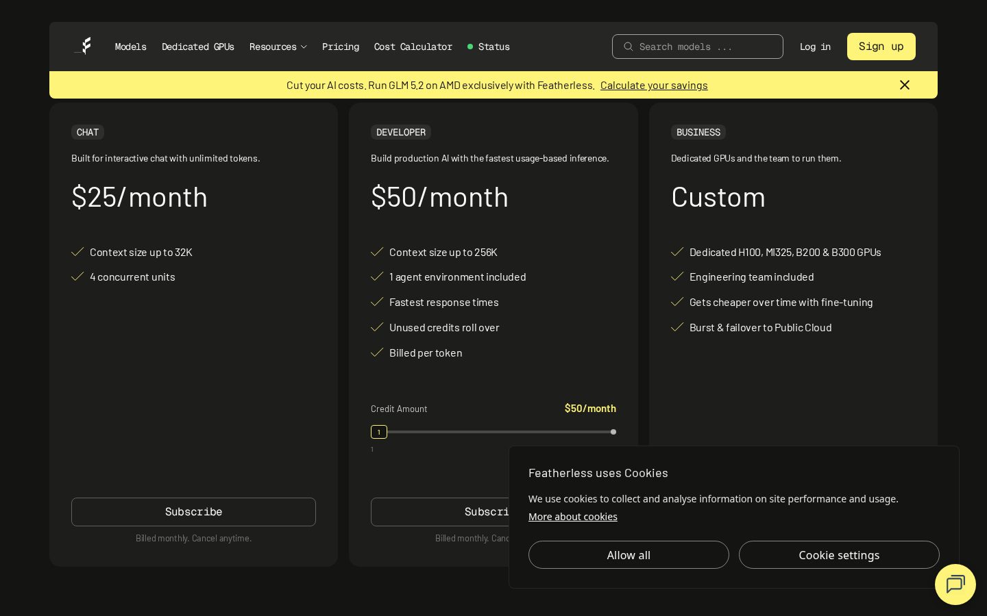Expand the Resources dropdown menu
The image size is (987, 616).
278,47
